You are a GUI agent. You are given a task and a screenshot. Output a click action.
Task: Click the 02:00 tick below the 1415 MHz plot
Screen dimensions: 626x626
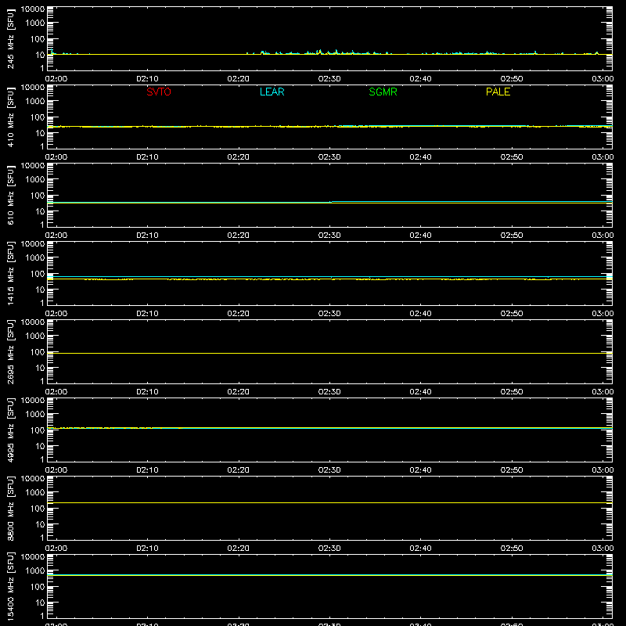click(x=56, y=314)
